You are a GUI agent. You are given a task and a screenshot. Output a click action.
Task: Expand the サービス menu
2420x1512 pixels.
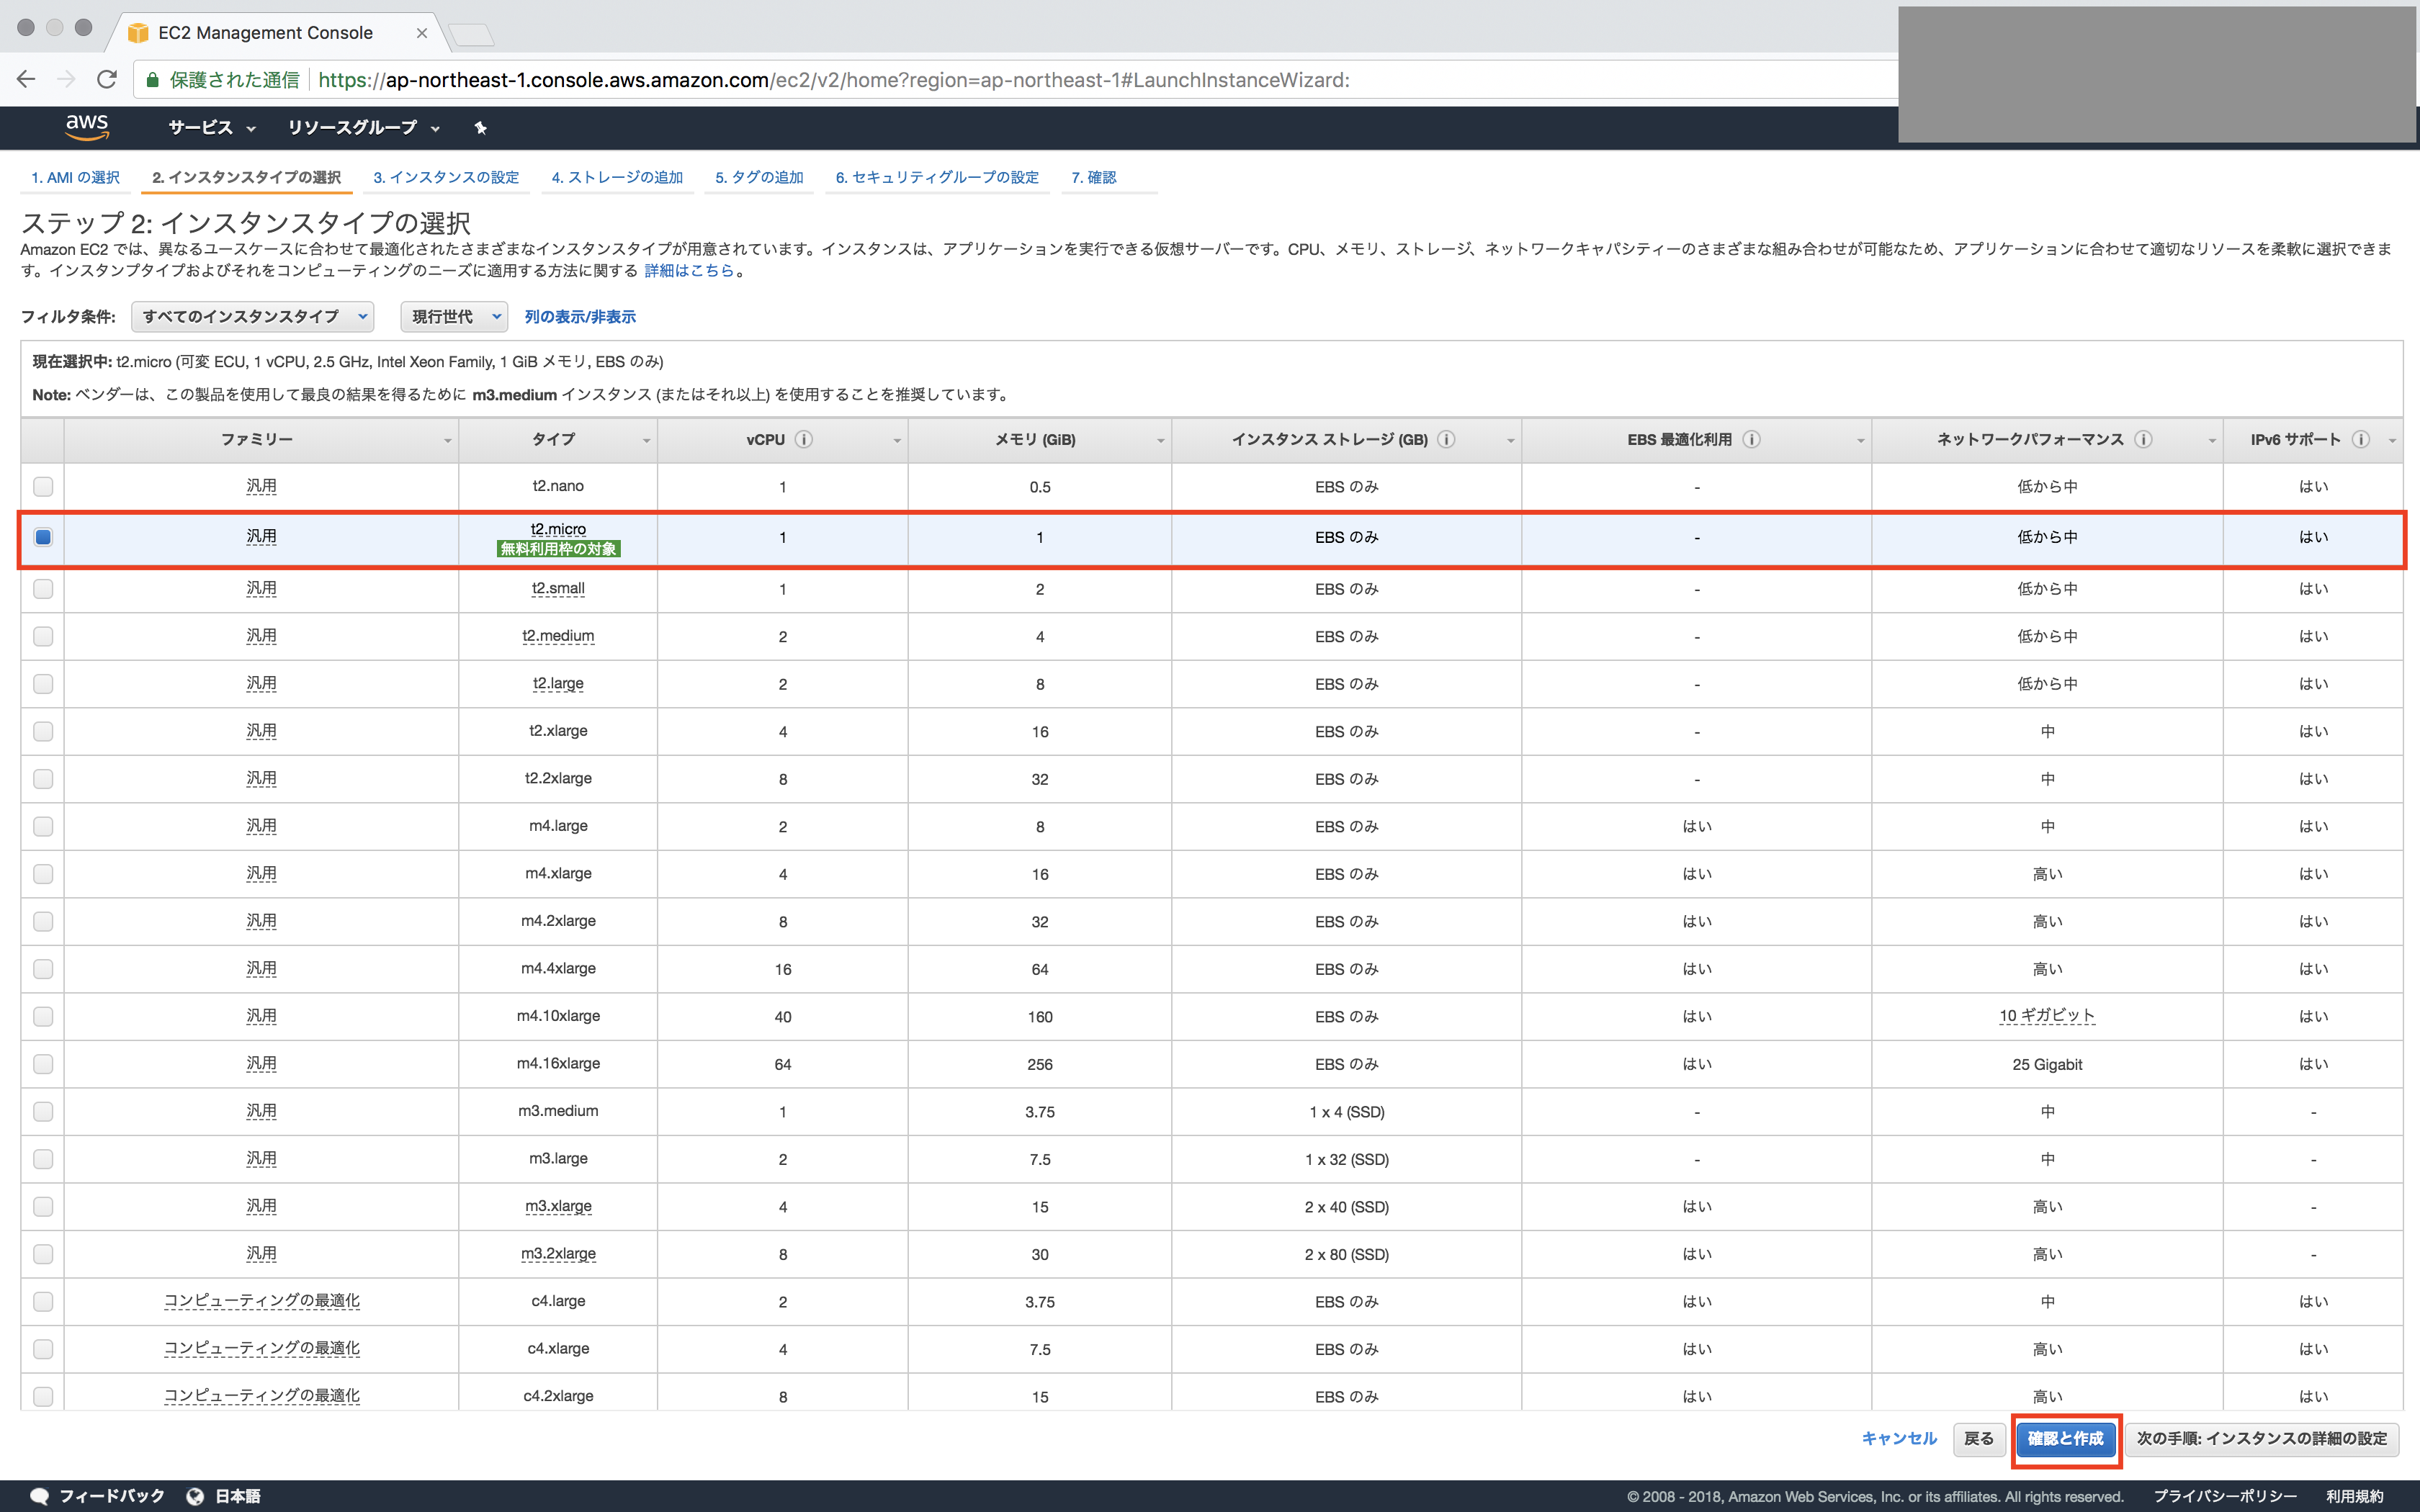[x=211, y=128]
